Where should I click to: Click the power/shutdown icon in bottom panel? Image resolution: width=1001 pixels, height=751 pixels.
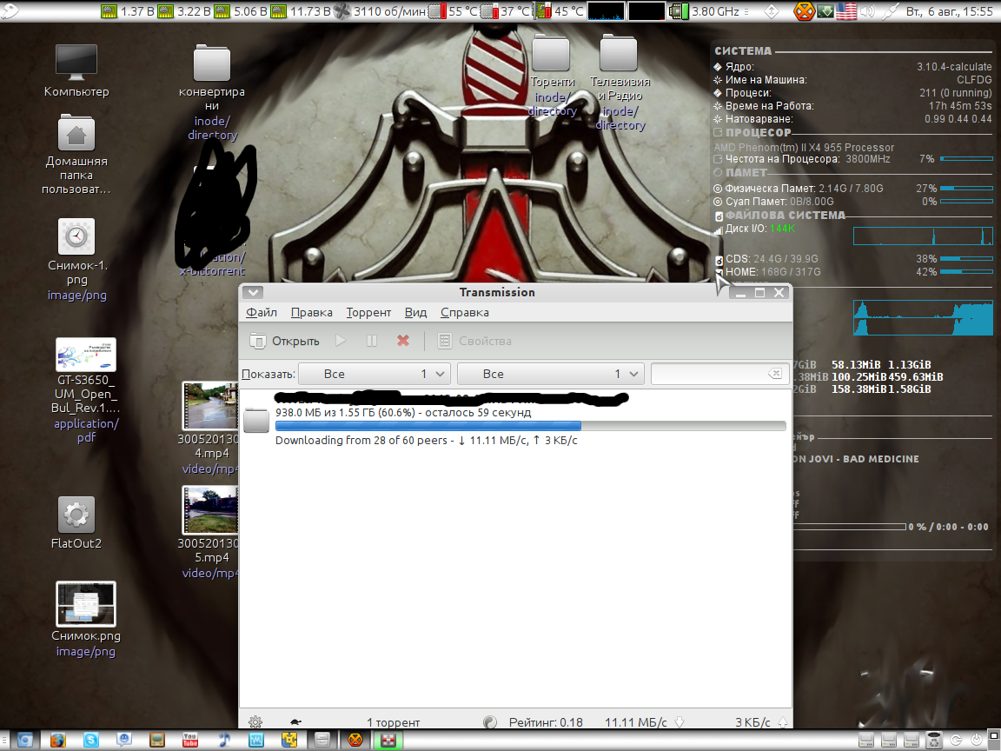pyautogui.click(x=976, y=740)
